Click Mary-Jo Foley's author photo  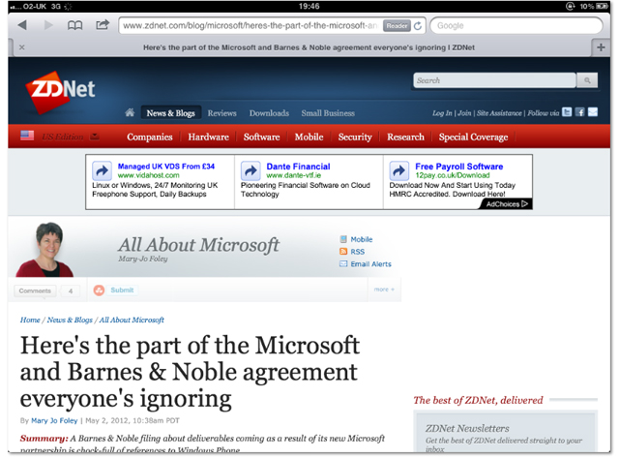(44, 249)
